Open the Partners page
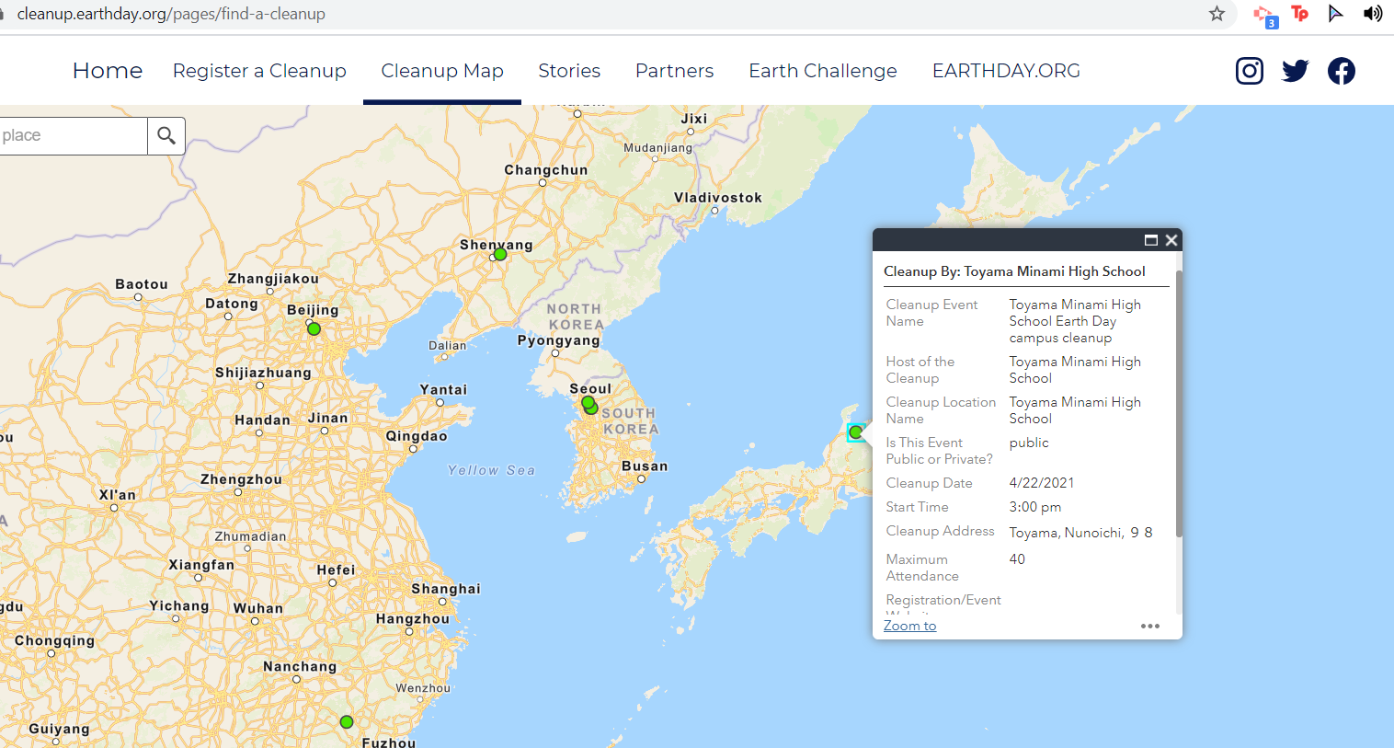The height and width of the screenshot is (748, 1394). tap(674, 71)
